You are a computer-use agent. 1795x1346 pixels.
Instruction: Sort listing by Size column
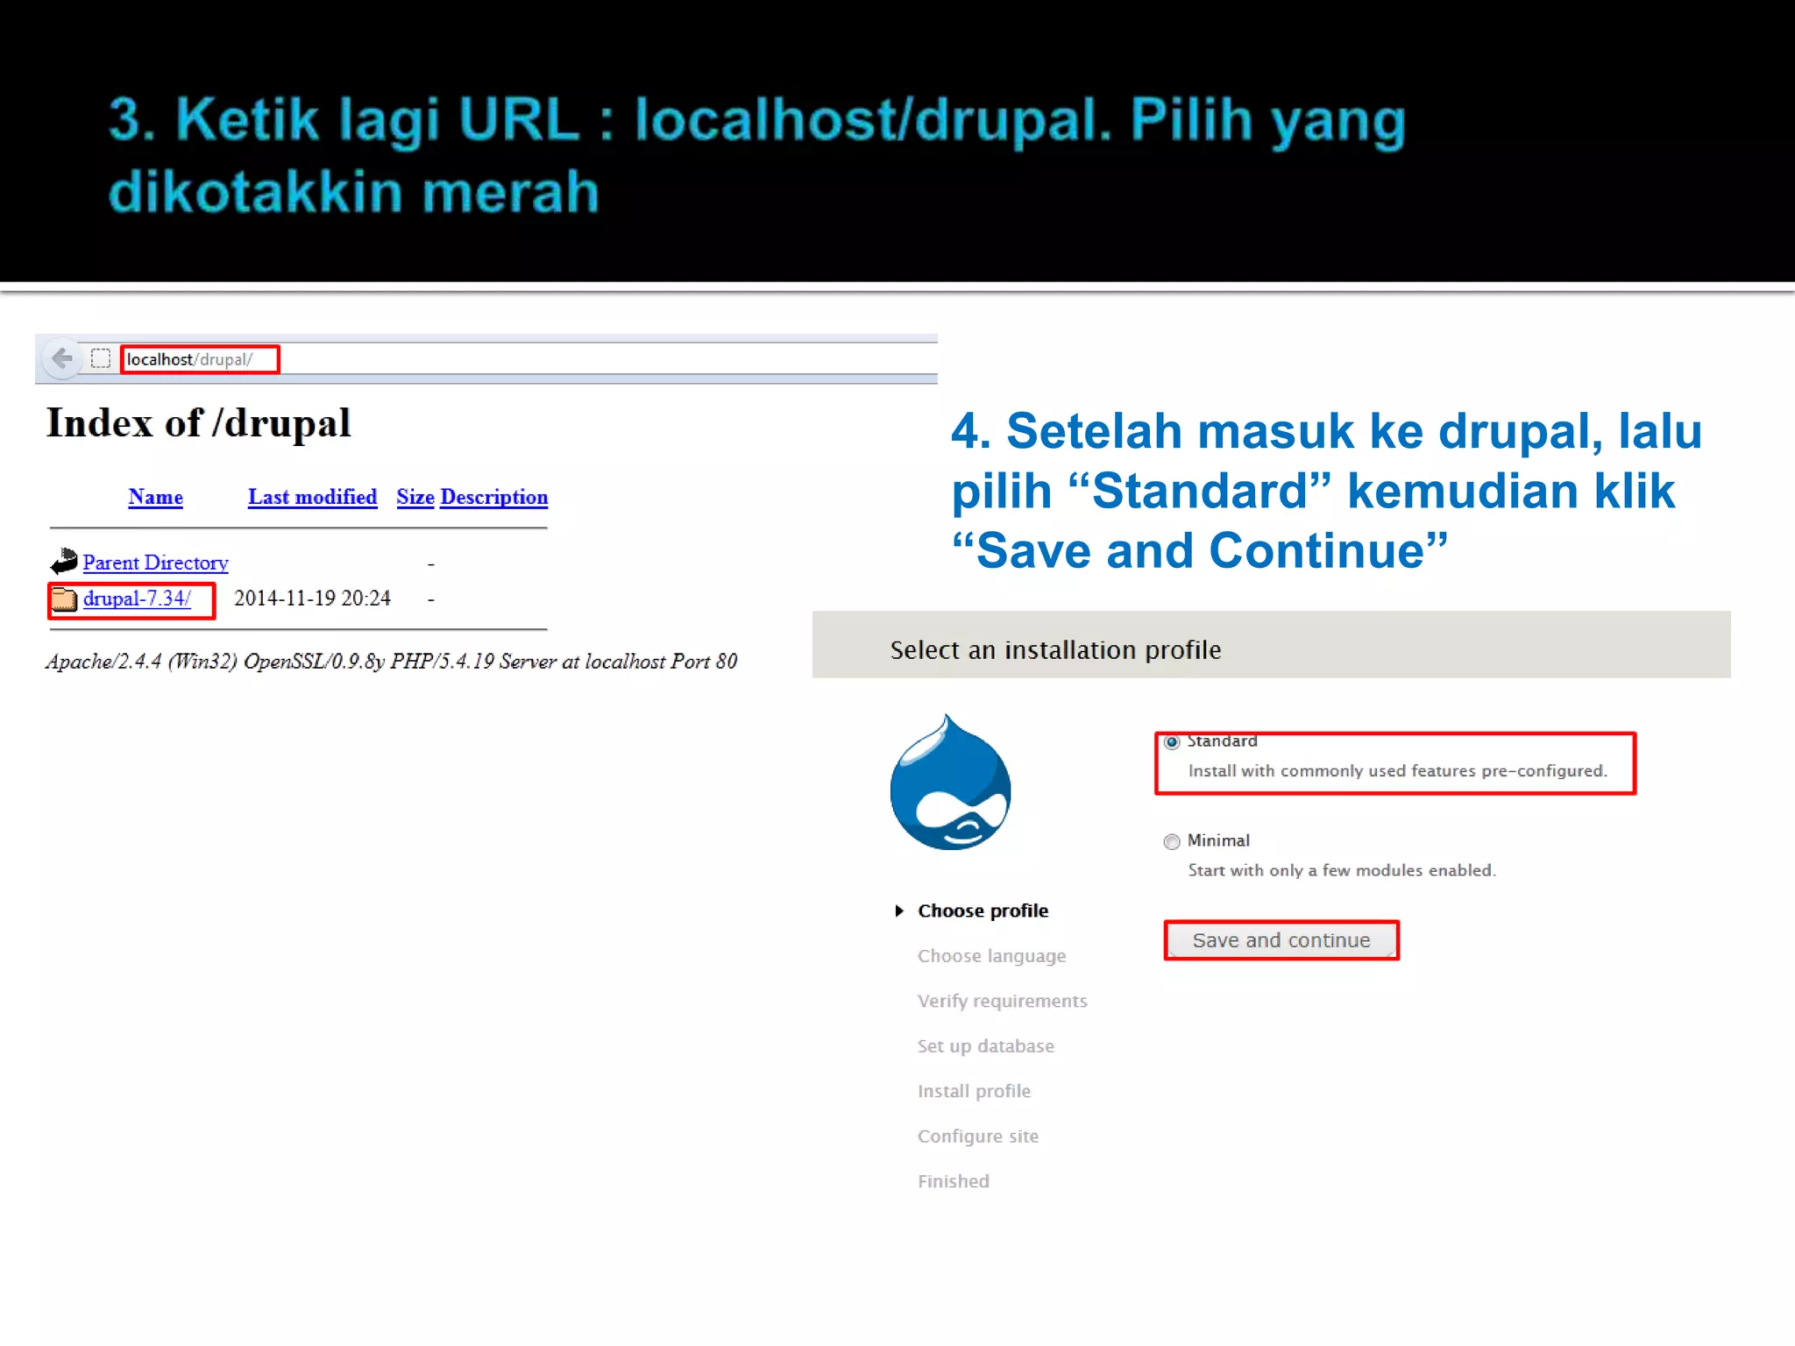[415, 497]
